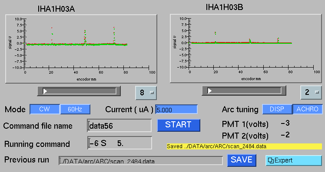The width and height of the screenshot is (325, 172).
Task: Click the PMT 2(volts) value -2
Action: [x=285, y=135]
